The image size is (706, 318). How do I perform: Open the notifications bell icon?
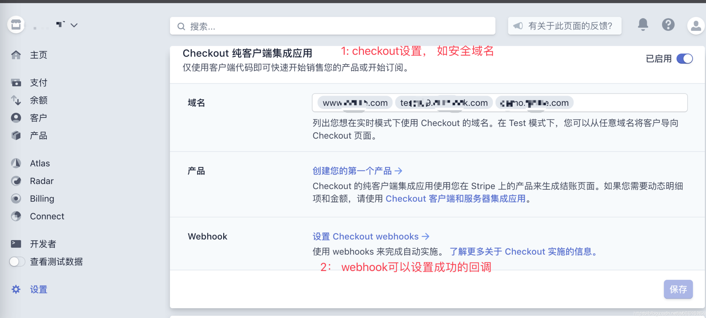pos(643,25)
